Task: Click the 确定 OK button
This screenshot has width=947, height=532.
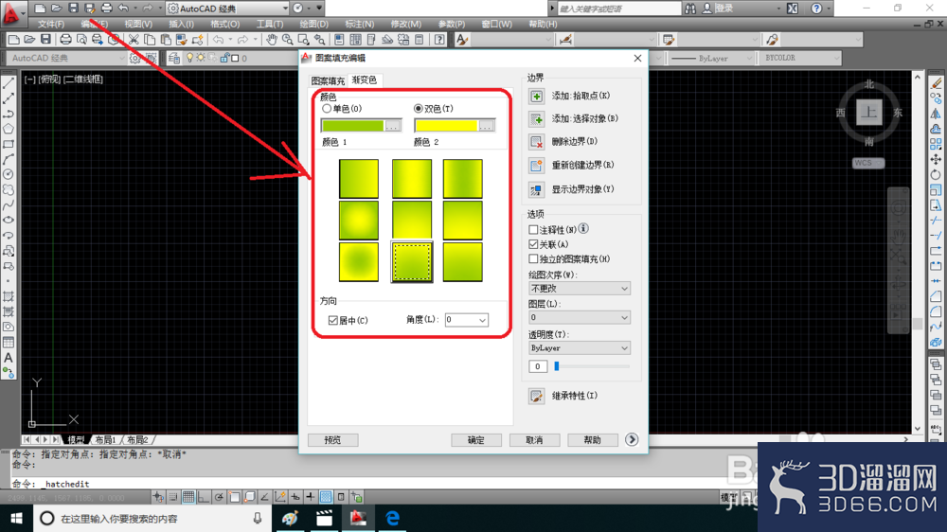Action: point(476,440)
